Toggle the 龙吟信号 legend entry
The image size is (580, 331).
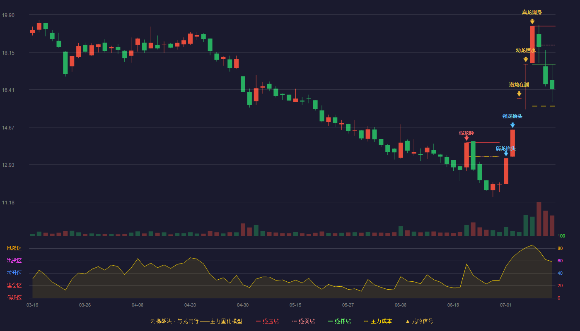coord(419,321)
